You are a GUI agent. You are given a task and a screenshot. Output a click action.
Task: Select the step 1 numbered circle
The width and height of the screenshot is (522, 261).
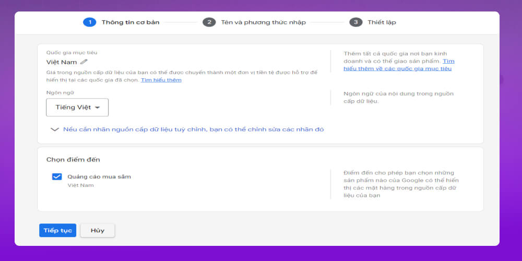tap(89, 22)
